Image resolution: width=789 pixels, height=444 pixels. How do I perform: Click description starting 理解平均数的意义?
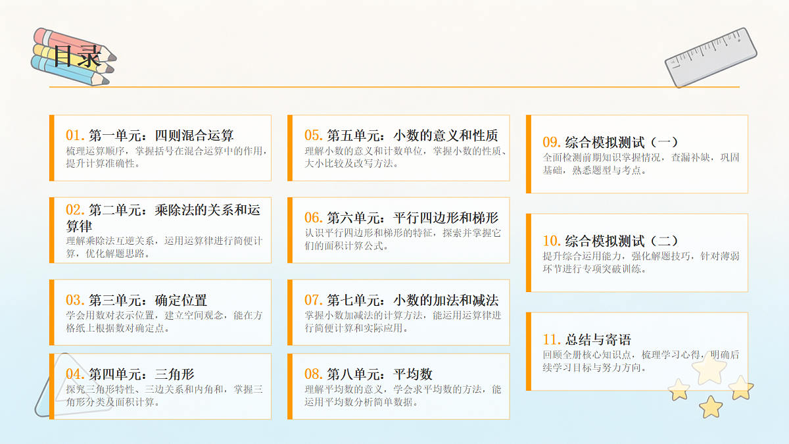click(x=402, y=396)
